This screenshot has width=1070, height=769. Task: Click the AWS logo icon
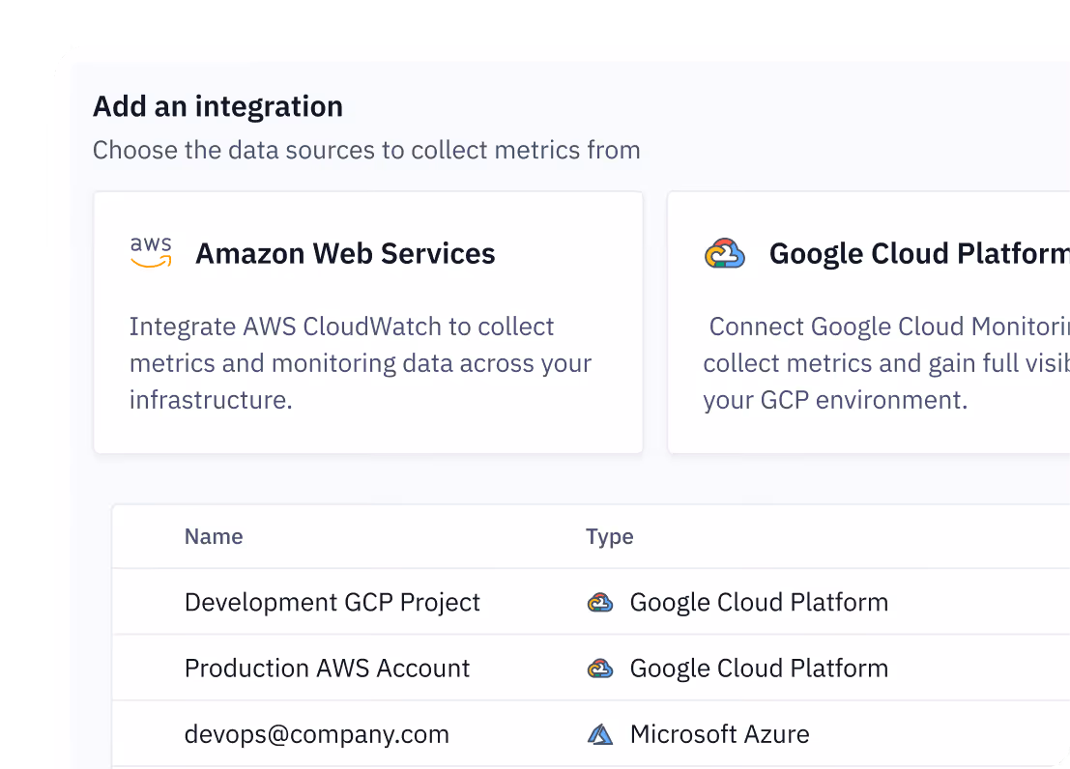click(151, 252)
